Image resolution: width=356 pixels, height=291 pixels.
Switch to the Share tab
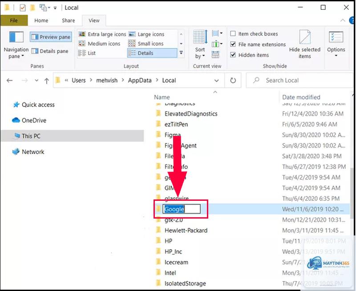click(69, 20)
